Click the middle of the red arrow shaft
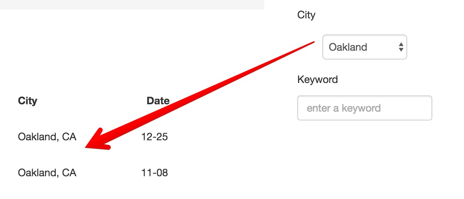 click(207, 92)
